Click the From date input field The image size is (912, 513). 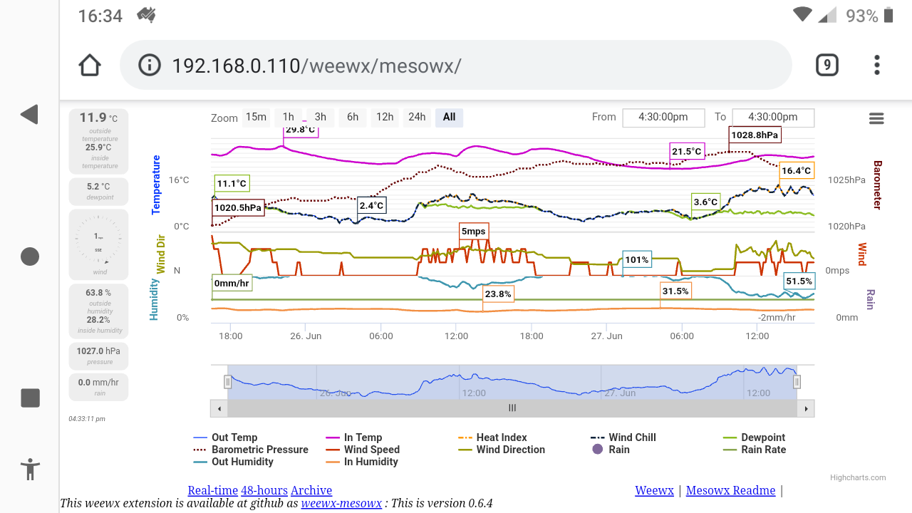[663, 118]
